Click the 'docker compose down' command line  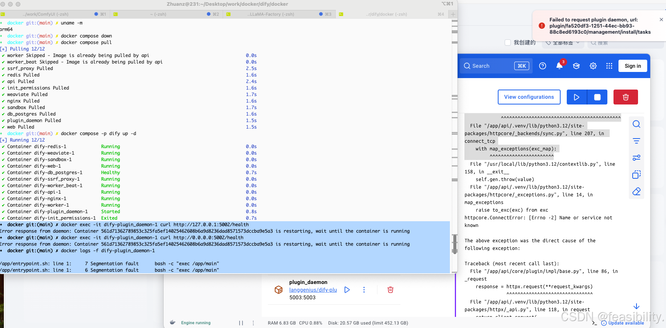click(x=86, y=36)
